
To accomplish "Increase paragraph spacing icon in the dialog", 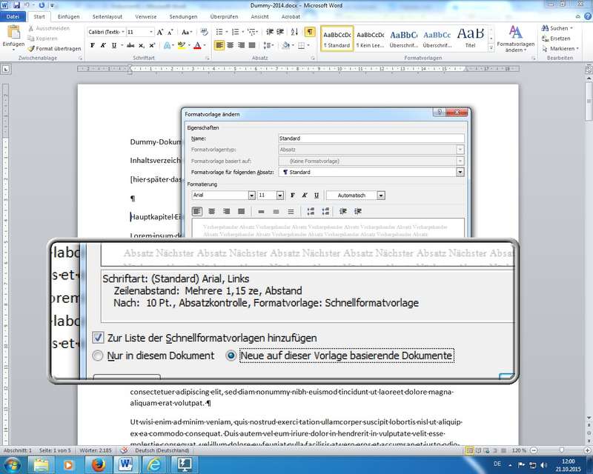I will (311, 212).
